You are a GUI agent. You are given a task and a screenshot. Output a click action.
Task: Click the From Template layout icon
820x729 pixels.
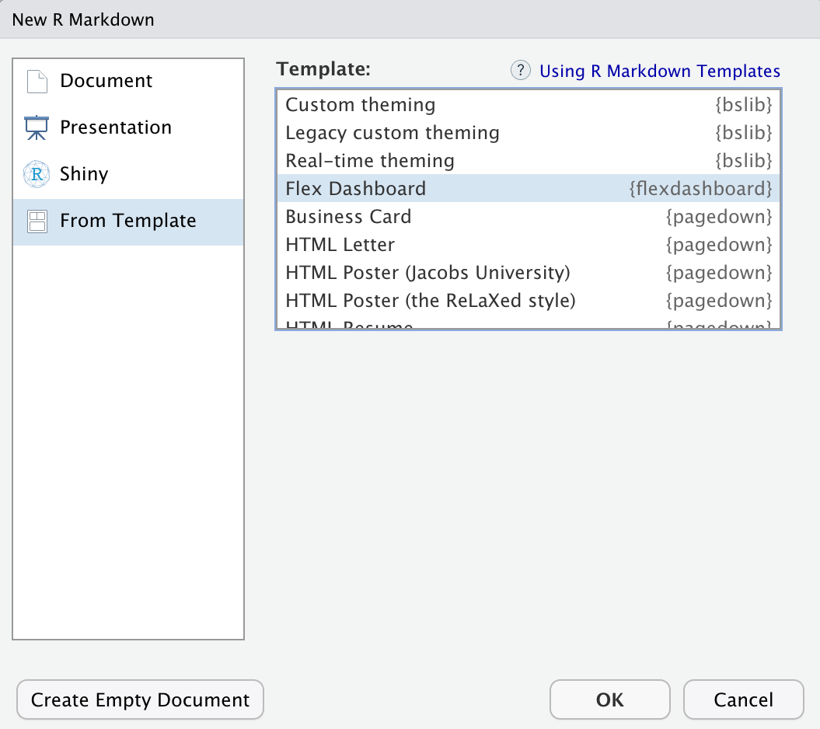(37, 221)
